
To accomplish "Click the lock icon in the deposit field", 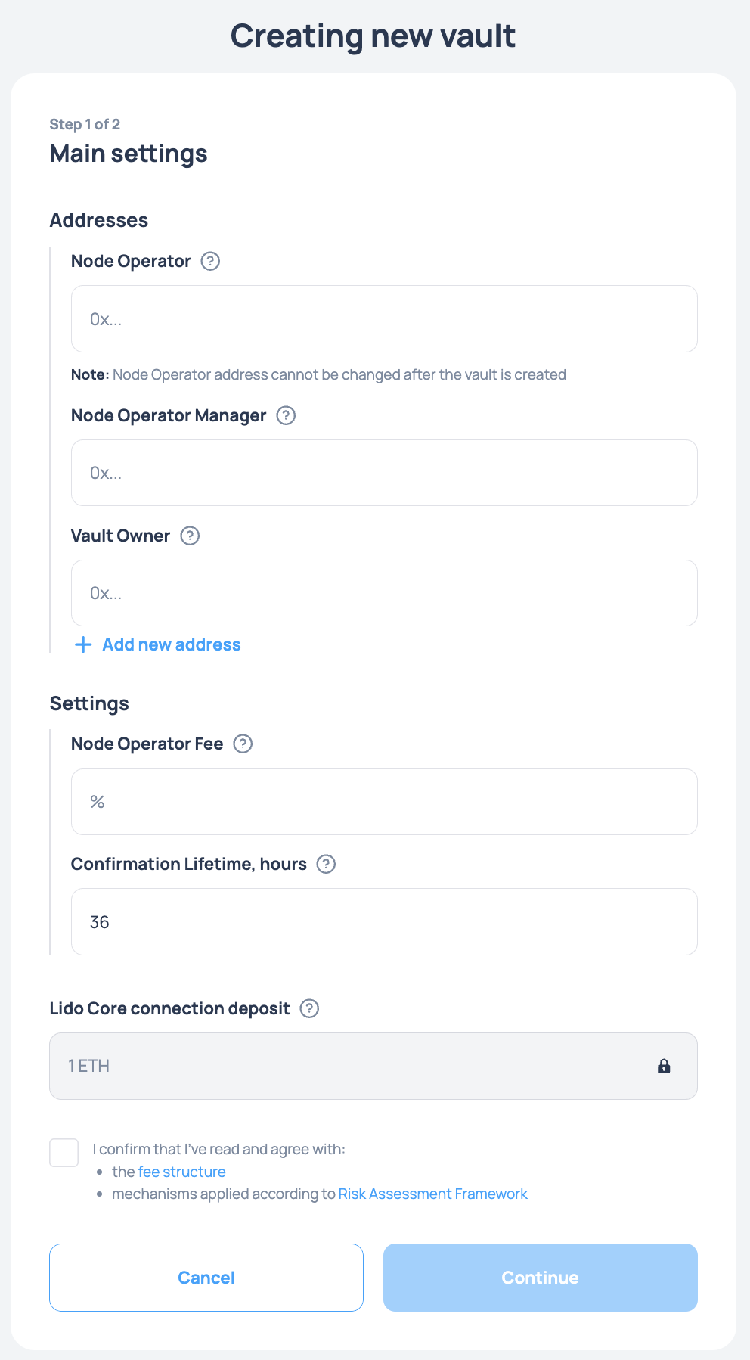I will click(663, 1066).
